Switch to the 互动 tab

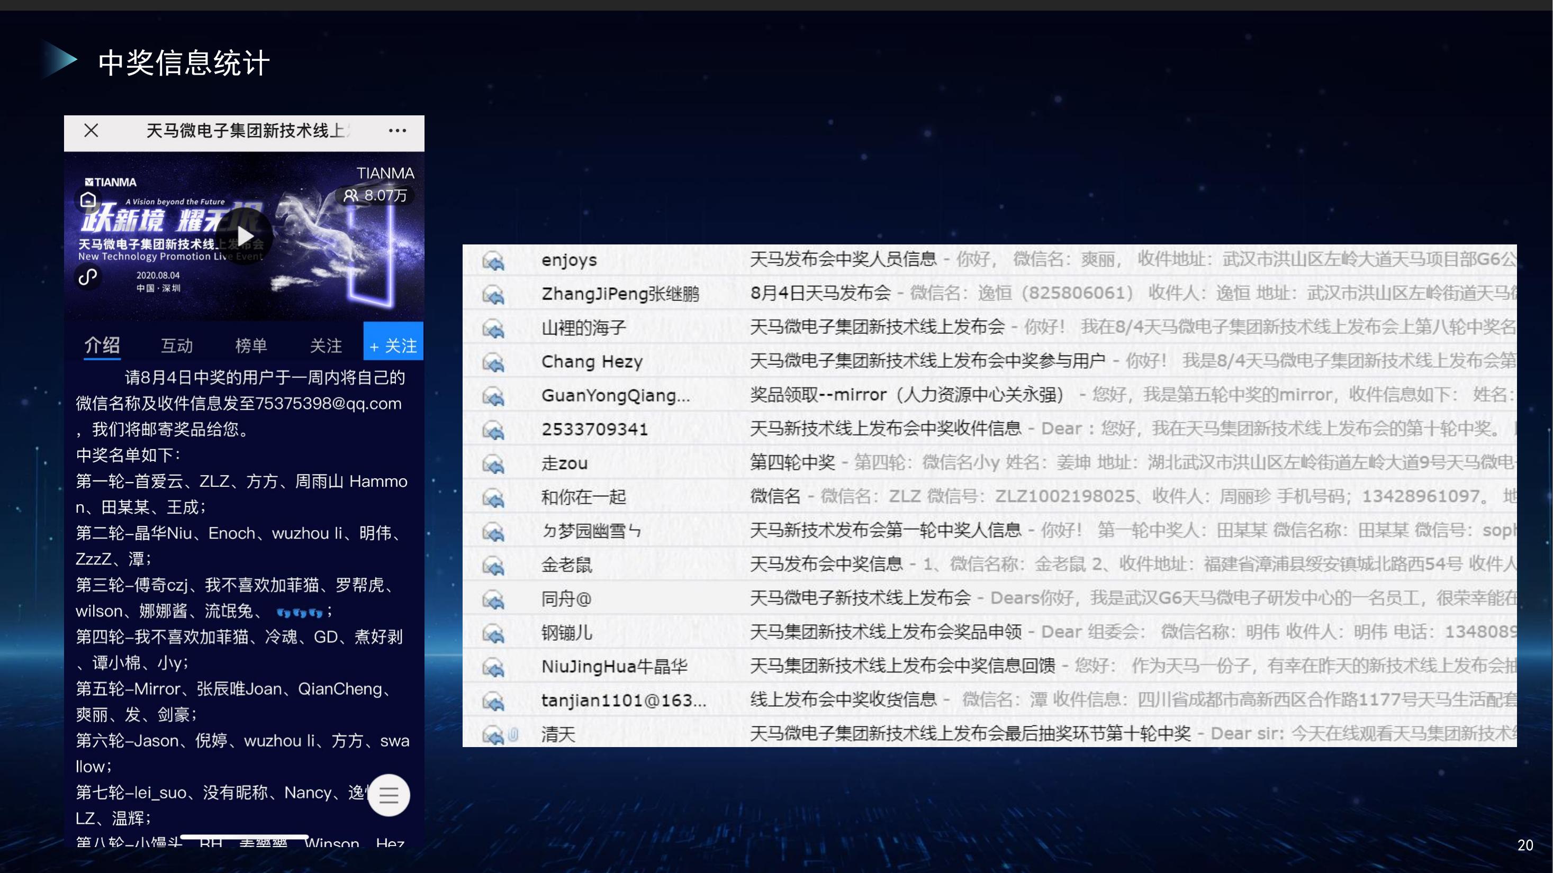click(177, 345)
